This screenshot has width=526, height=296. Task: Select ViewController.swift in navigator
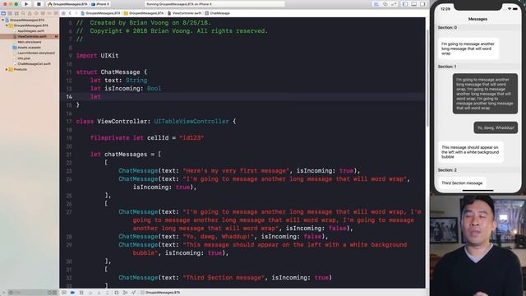(30, 36)
